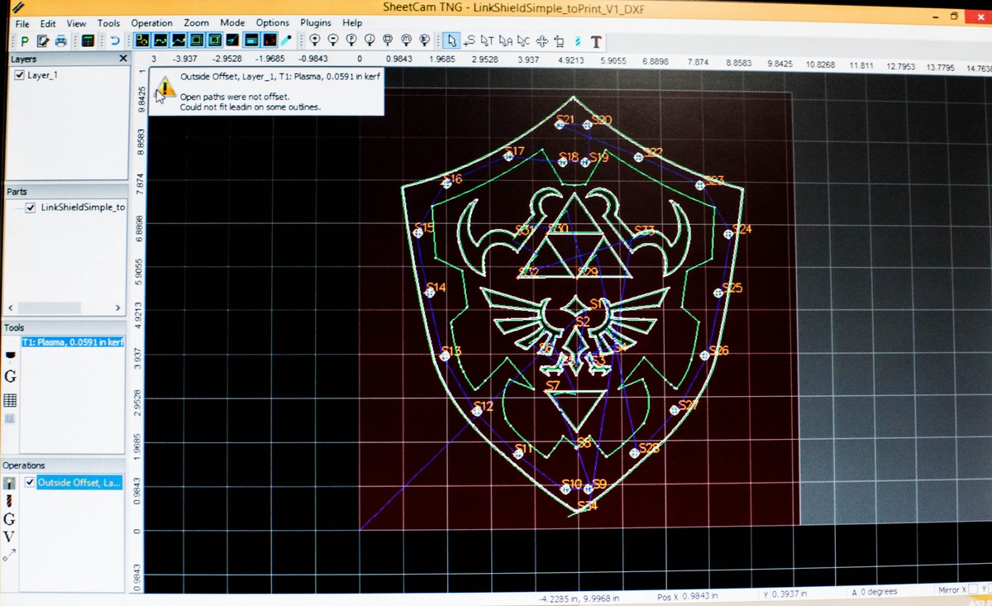Click the G icon in Tools panel
This screenshot has width=992, height=606.
click(10, 377)
